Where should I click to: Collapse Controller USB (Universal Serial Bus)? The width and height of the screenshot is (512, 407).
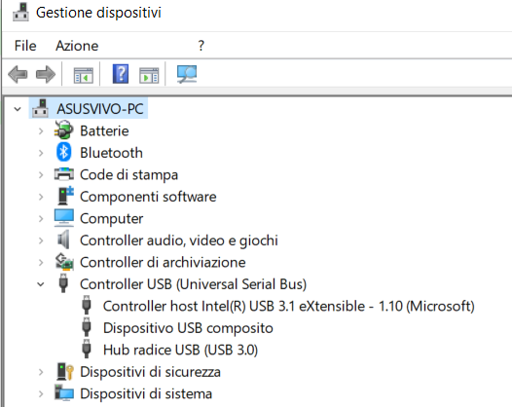[x=41, y=284]
